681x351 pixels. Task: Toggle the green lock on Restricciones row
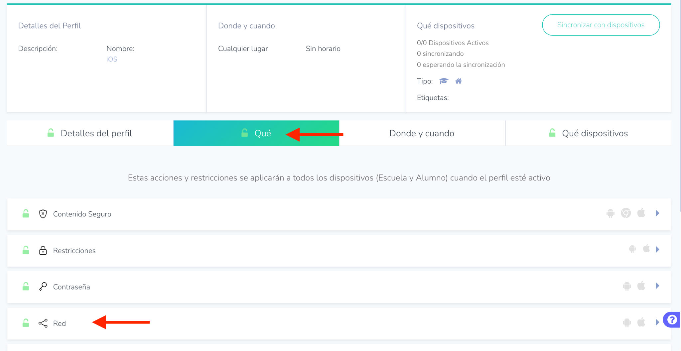[x=26, y=250]
